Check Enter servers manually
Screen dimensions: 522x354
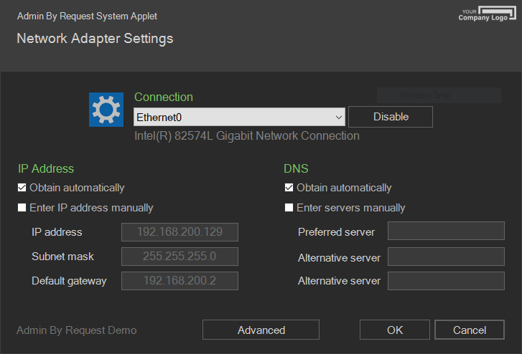coord(289,208)
